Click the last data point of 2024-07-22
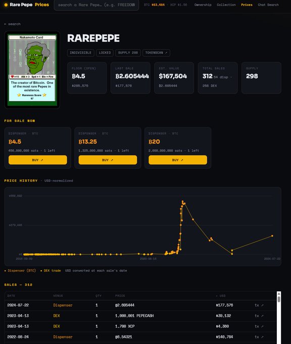 (272, 236)
